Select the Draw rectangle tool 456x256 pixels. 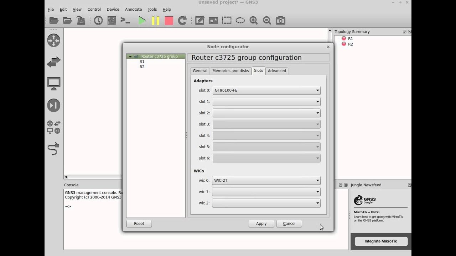click(227, 20)
